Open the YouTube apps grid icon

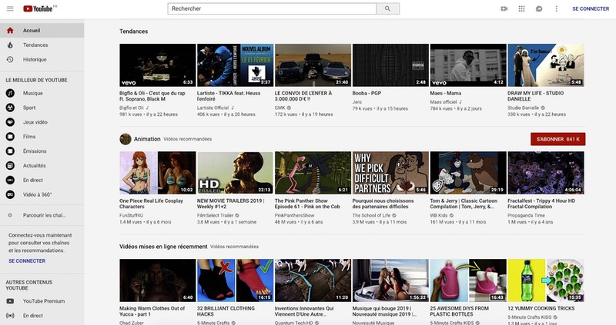point(522,8)
